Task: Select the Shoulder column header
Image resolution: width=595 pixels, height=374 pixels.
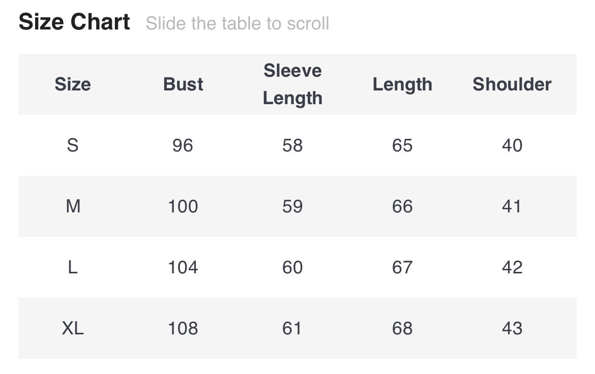Action: tap(512, 84)
